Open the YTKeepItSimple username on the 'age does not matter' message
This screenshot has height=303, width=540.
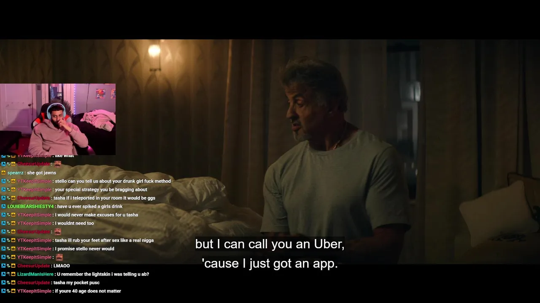34,291
